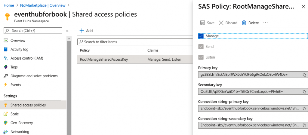Image resolution: width=308 pixels, height=135 pixels.
Task: Toggle the Send claim checkbox
Action: (201, 47)
